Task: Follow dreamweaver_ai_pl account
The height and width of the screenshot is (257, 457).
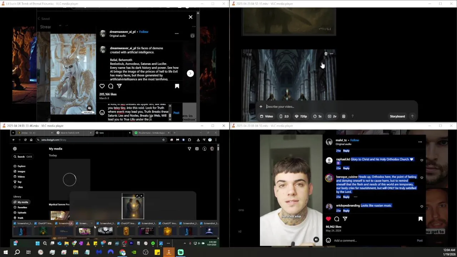Action: pyautogui.click(x=144, y=32)
